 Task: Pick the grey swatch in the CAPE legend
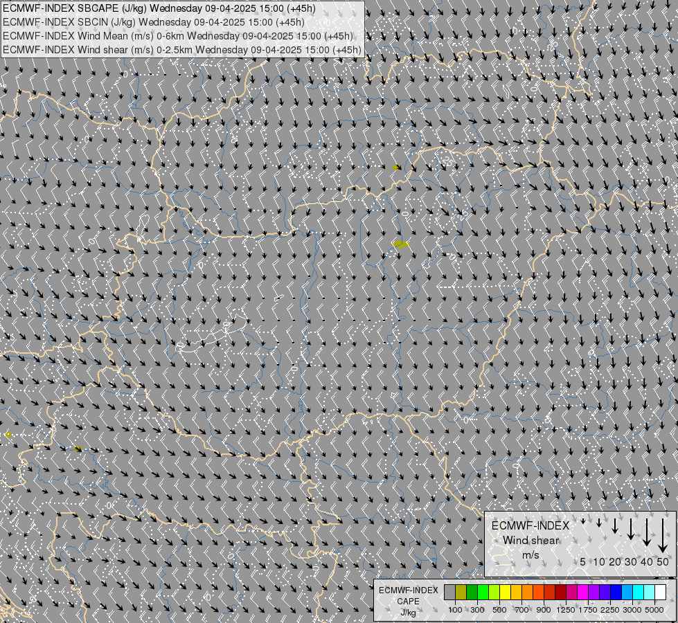point(449,592)
